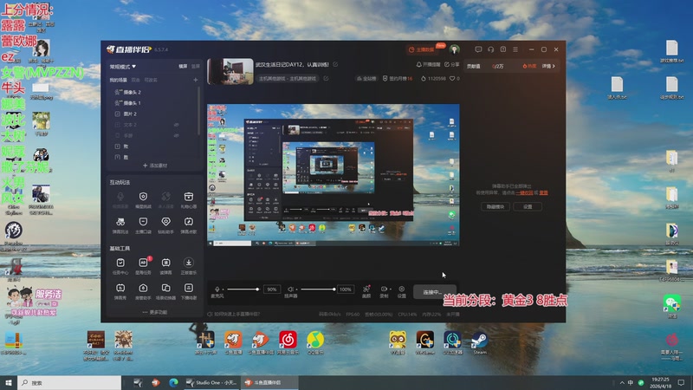Switch to 横屏 landscape mode
Viewport: 693px width, 390px height.
point(183,67)
